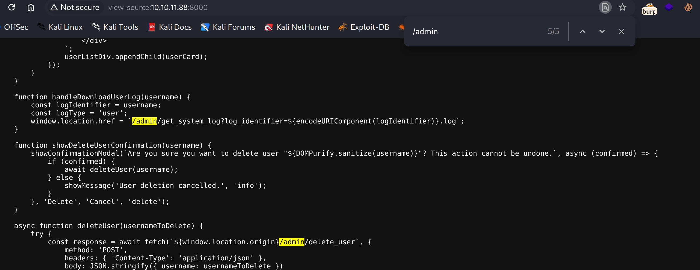Click the find bar text field
The image size is (700, 270).
coord(475,31)
